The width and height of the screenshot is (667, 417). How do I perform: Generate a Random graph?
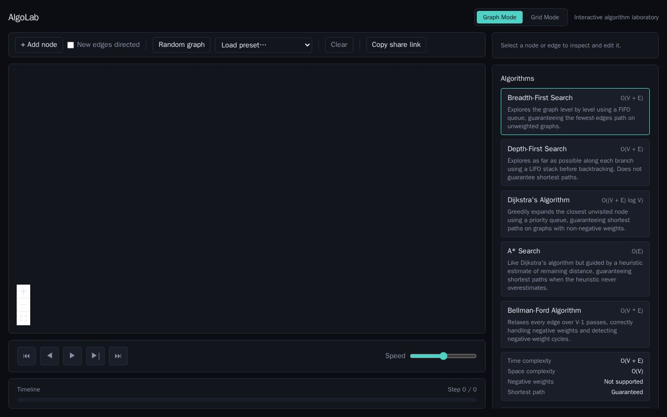click(x=181, y=45)
